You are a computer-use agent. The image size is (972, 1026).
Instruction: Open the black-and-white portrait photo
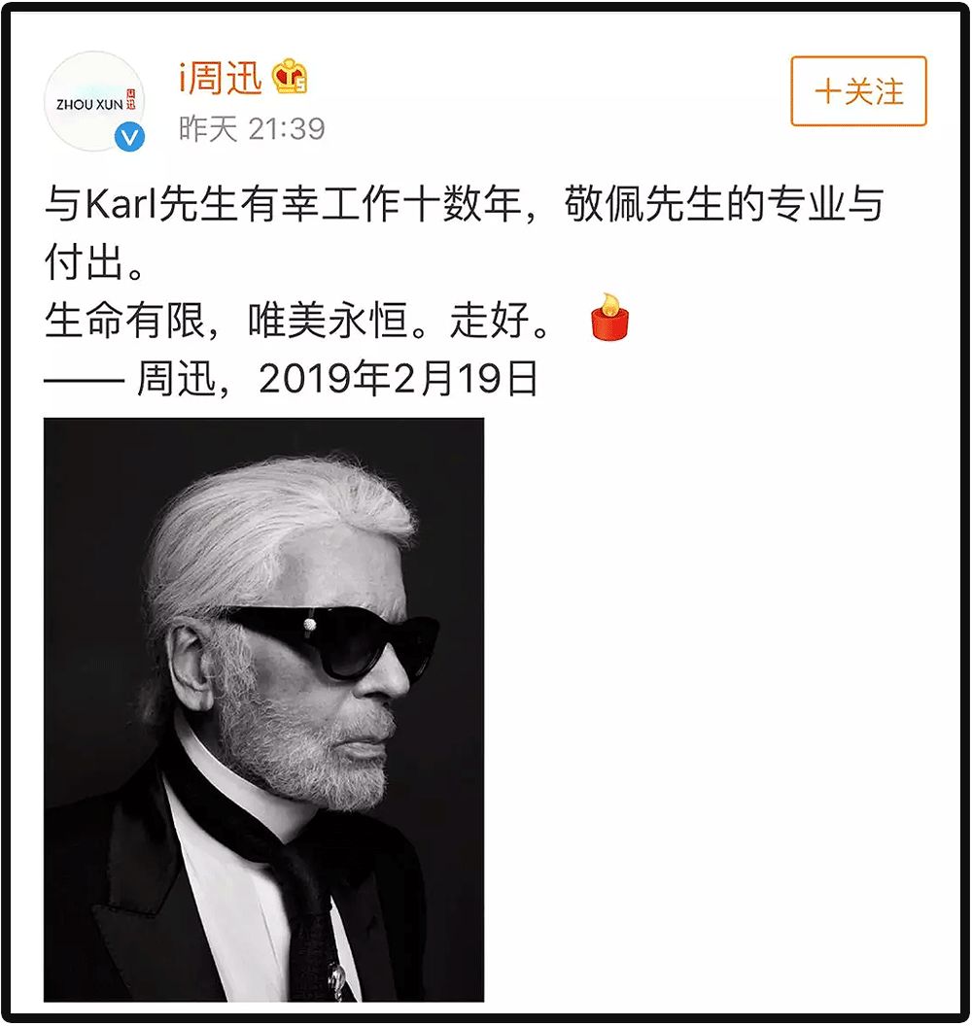pyautogui.click(x=263, y=710)
